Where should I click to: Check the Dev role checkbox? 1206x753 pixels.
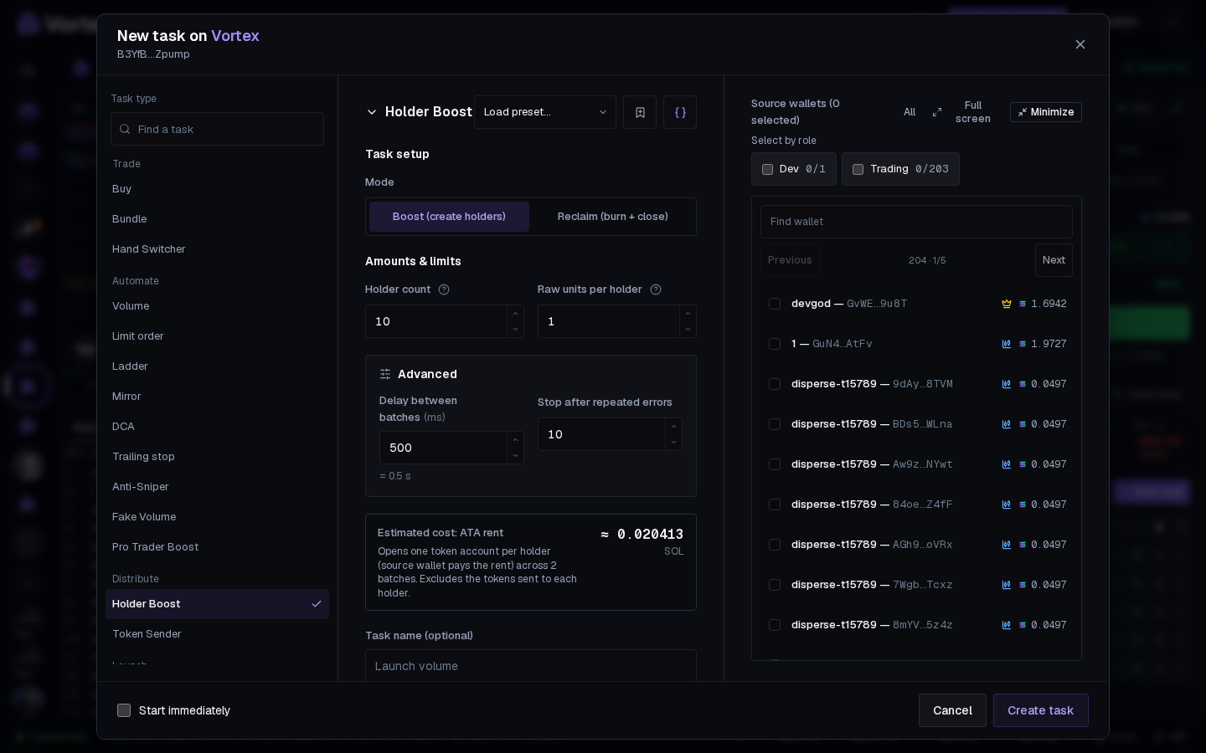(767, 169)
